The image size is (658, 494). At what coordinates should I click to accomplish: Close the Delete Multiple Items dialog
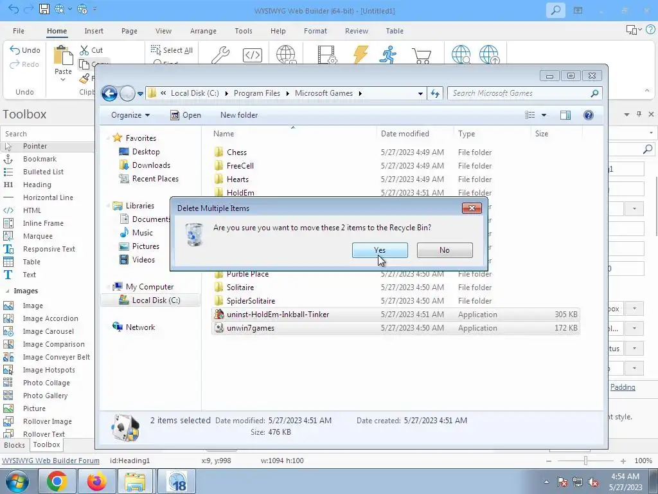click(472, 208)
